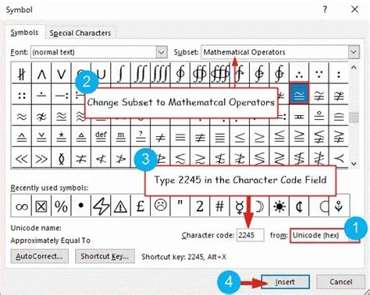Pick the less-than or equal (≤) symbol
Image resolution: width=370 pixels, height=295 pixels.
[x=240, y=137]
